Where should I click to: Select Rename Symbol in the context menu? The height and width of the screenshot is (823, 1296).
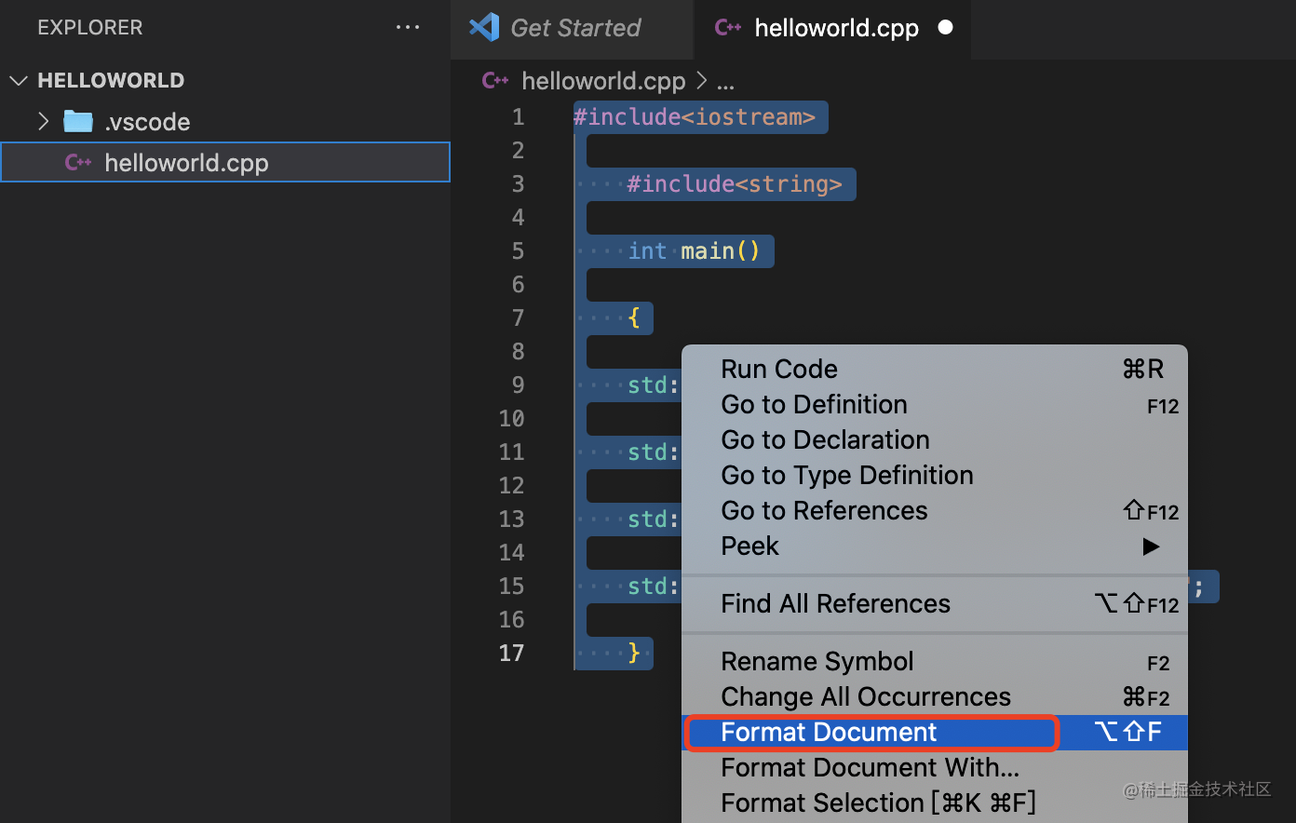coord(817,661)
